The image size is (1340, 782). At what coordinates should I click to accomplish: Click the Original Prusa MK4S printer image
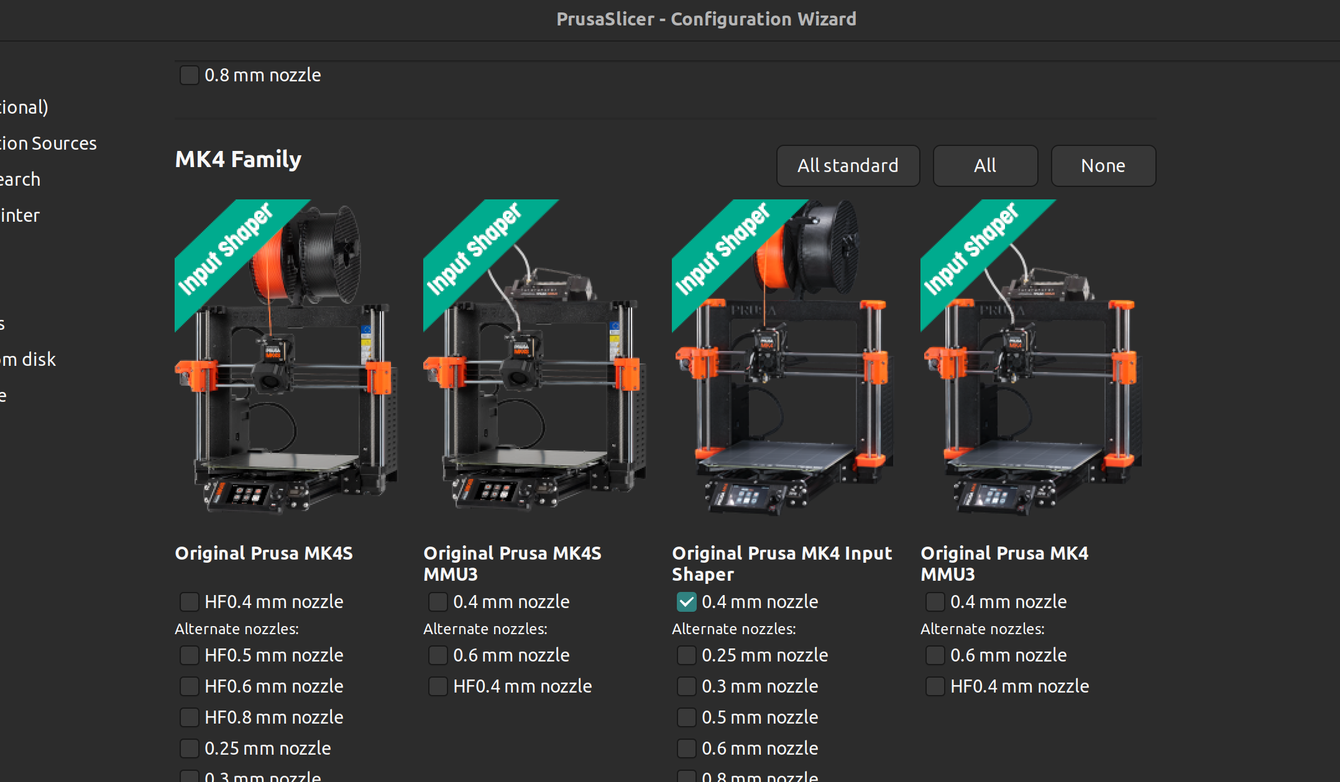tap(287, 357)
